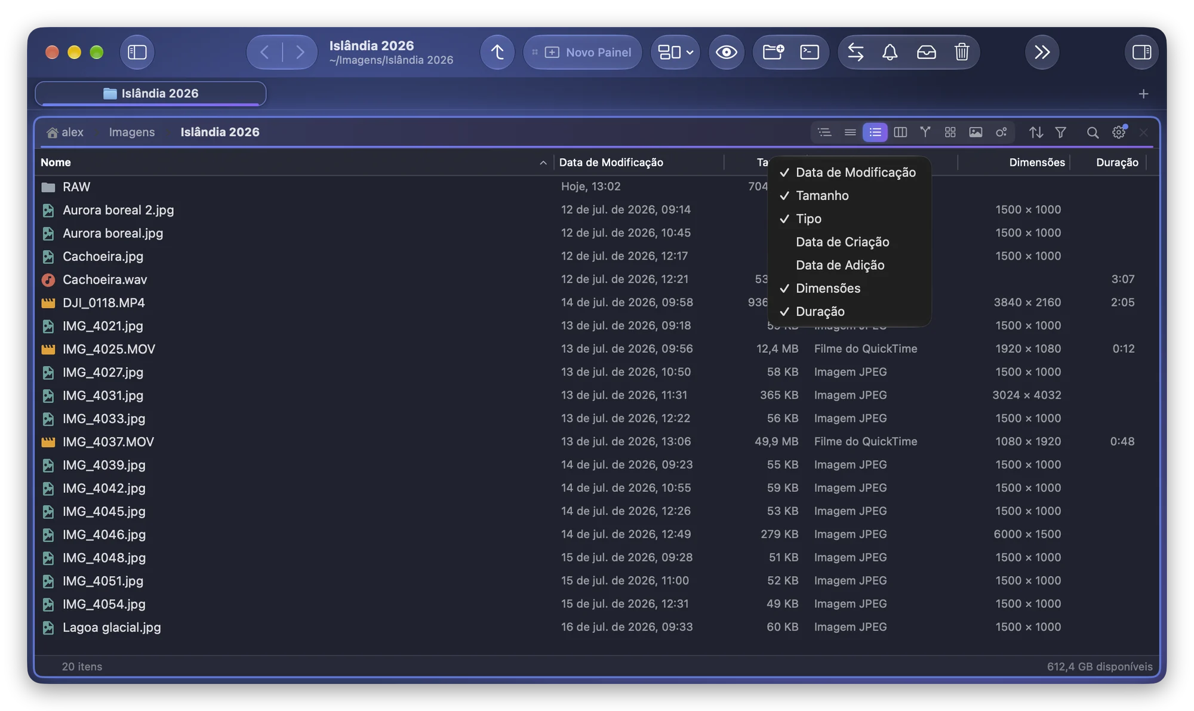1194x711 pixels.
Task: Open the panel layout dropdown
Action: (675, 52)
